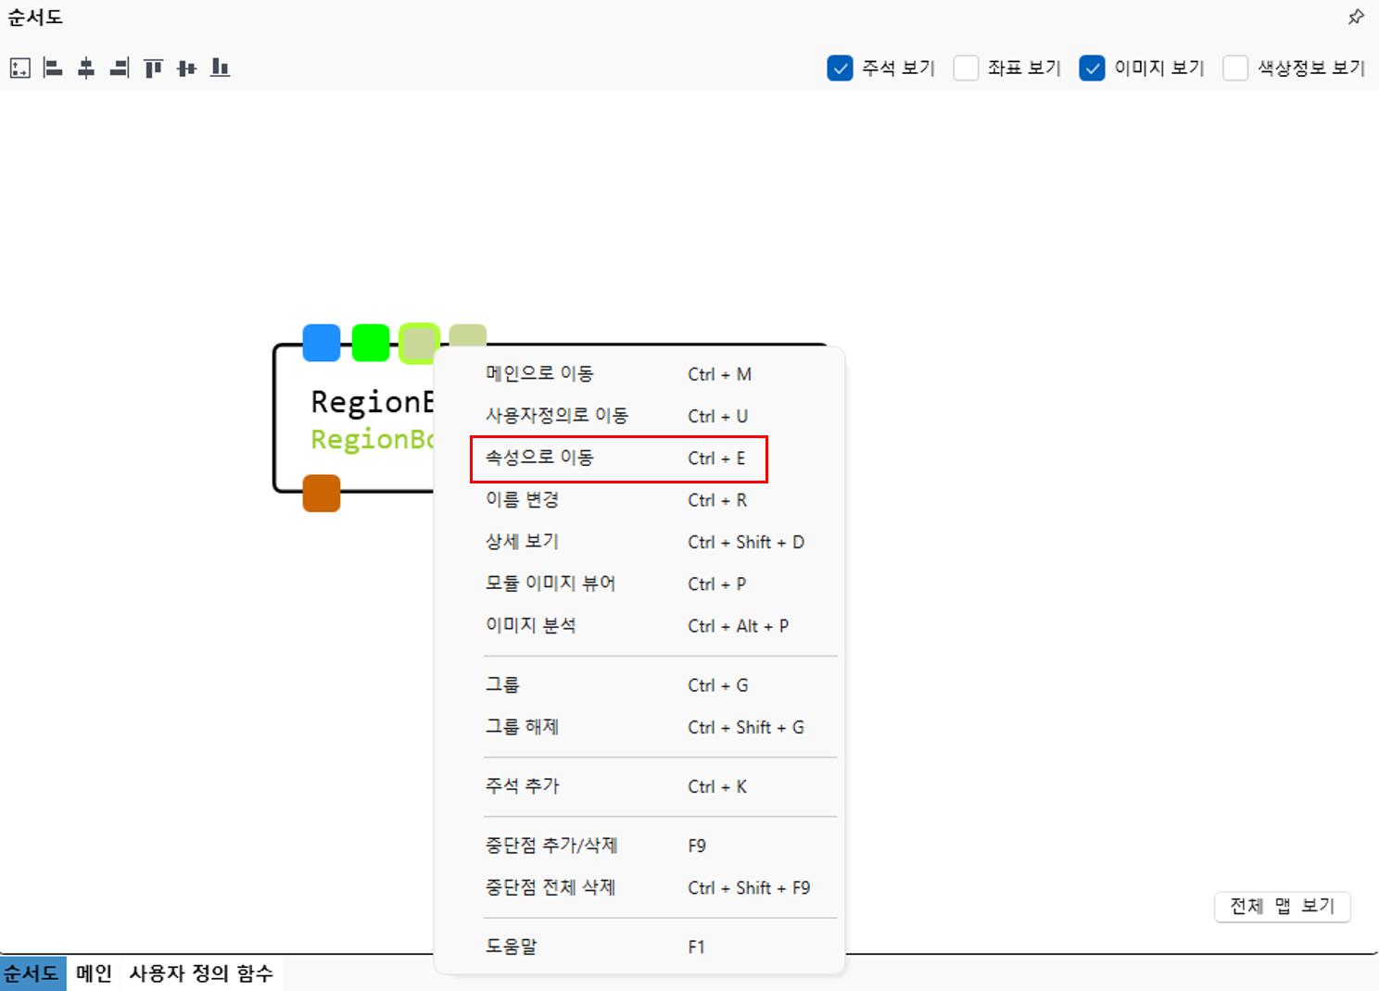
Task: Align selected nodes to right edge
Action: (120, 68)
